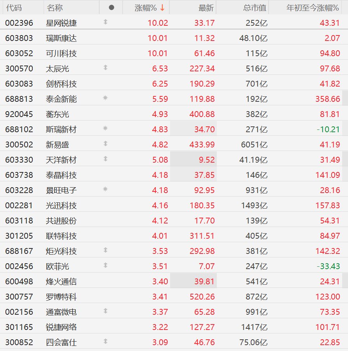Click the star marker in 景旺电子 row
This screenshot has width=348, height=351.
coord(105,190)
